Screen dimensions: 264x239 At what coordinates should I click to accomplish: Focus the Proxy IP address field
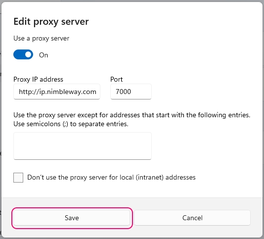tap(57, 92)
